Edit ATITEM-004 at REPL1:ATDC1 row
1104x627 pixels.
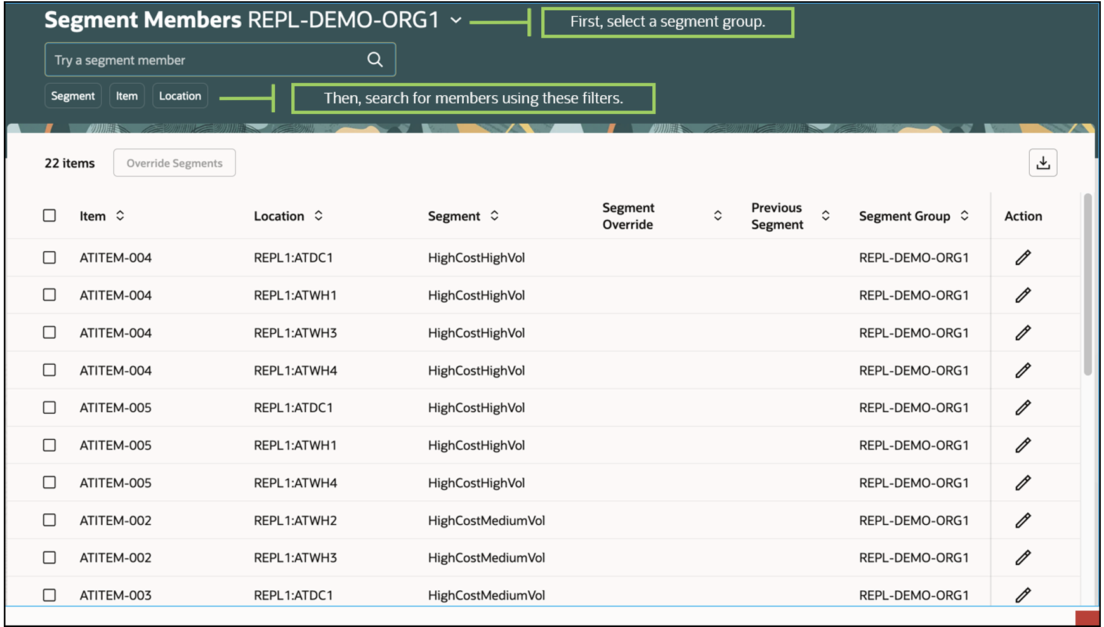click(x=1023, y=258)
